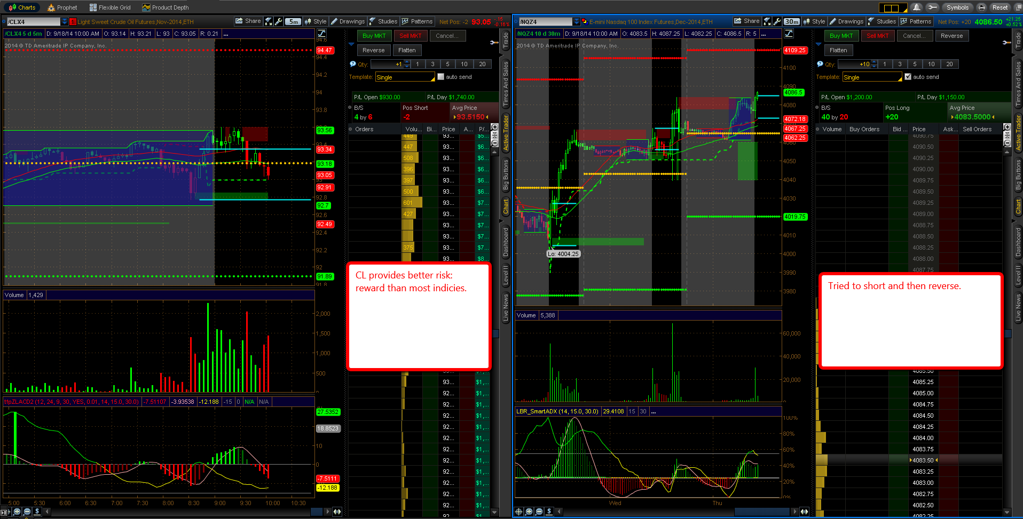Click Reverse in the CL trader panel
Screen dimensions: 1023x519
click(x=373, y=50)
